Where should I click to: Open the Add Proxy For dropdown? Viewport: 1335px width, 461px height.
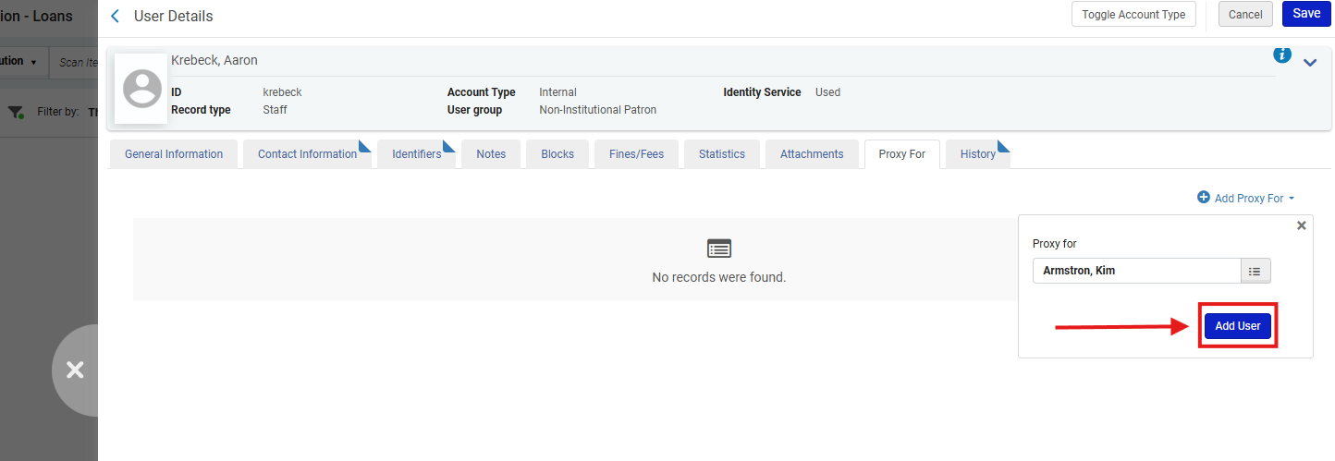point(1245,198)
